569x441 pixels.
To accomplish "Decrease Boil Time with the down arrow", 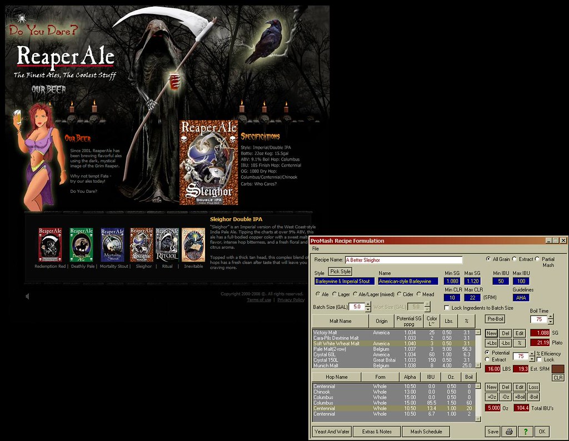I will coord(551,322).
